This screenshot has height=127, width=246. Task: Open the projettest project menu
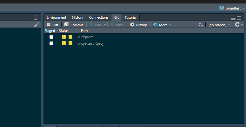pyautogui.click(x=232, y=8)
